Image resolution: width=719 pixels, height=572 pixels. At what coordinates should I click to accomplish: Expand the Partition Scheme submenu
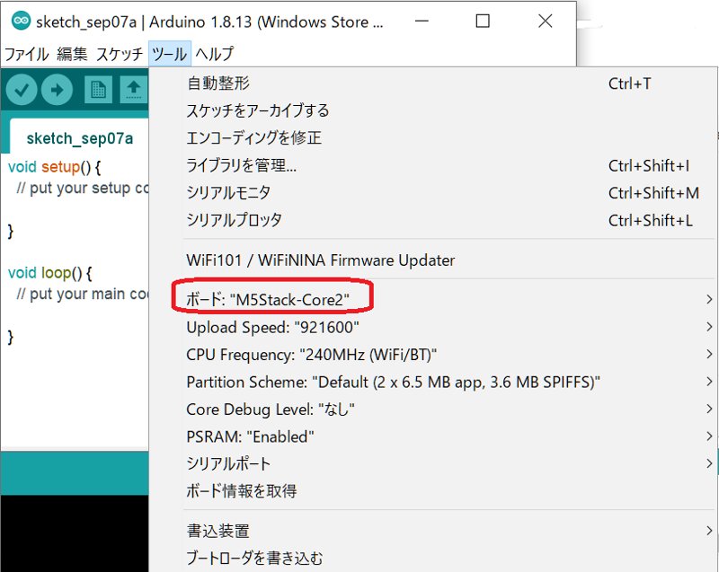(x=433, y=382)
